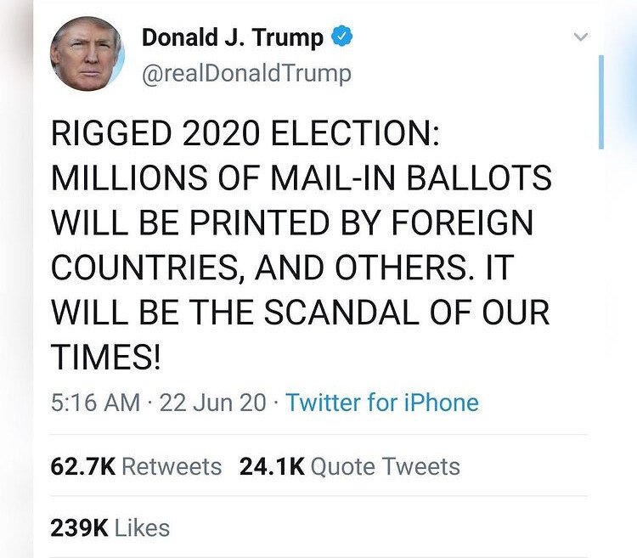Click the blue verified badge icon
This screenshot has width=637, height=558.
[x=342, y=37]
